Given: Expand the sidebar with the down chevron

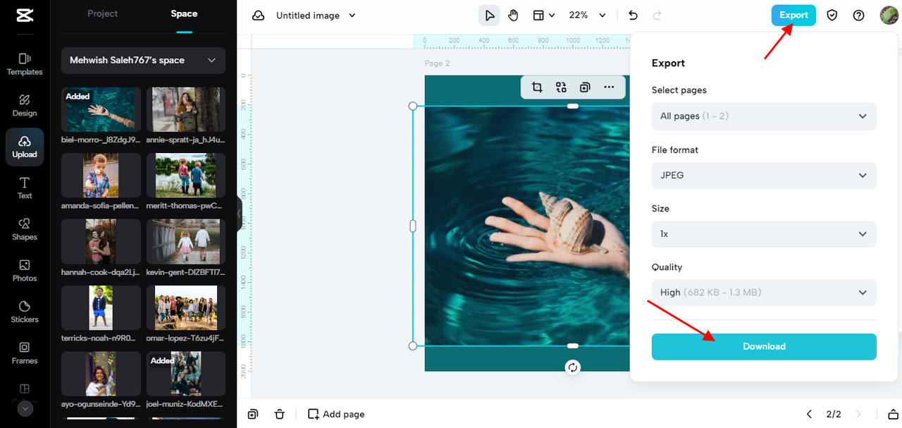Looking at the screenshot, I should coord(25,409).
